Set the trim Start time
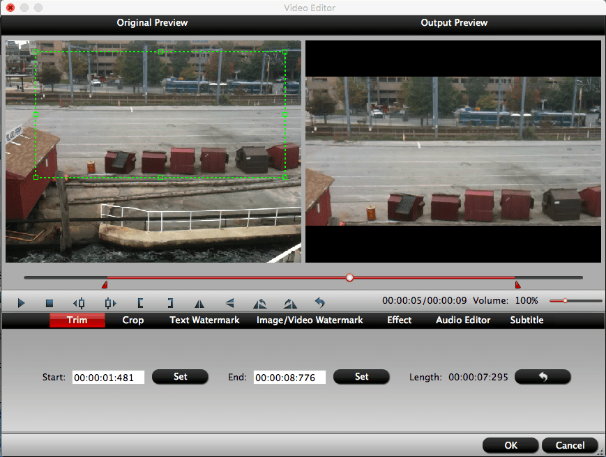 coord(180,376)
